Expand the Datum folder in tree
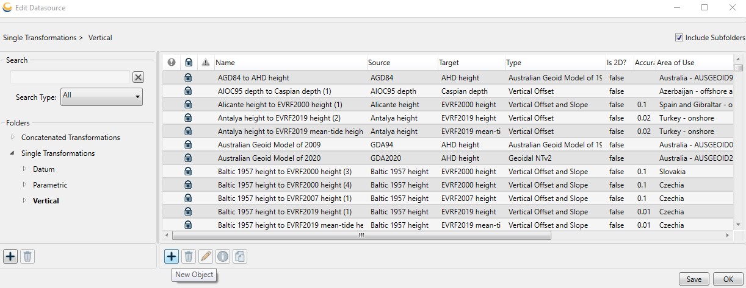 (x=25, y=169)
